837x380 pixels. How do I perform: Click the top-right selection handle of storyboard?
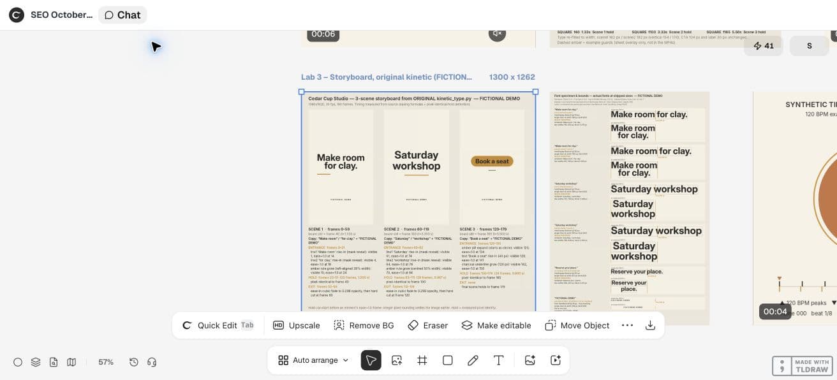click(535, 92)
